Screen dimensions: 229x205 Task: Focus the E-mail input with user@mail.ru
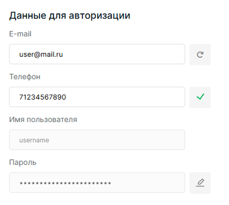[97, 54]
